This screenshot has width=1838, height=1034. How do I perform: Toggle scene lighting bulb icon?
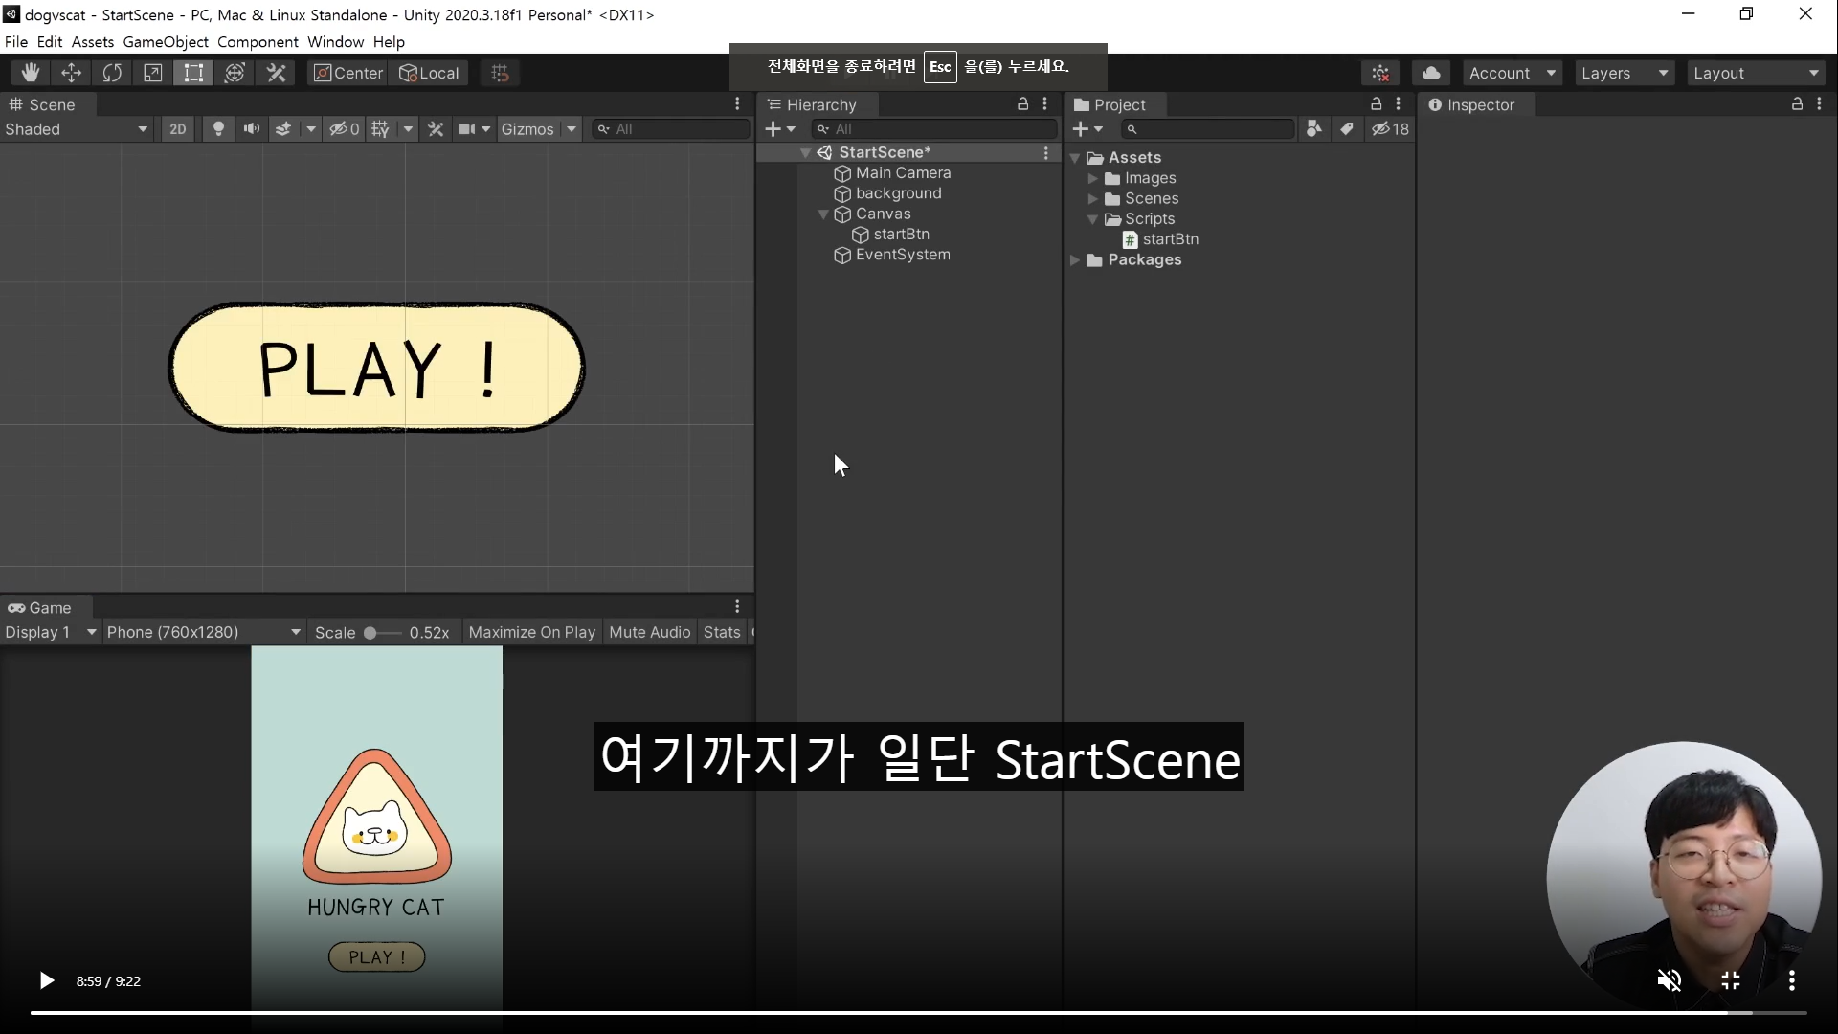(218, 129)
